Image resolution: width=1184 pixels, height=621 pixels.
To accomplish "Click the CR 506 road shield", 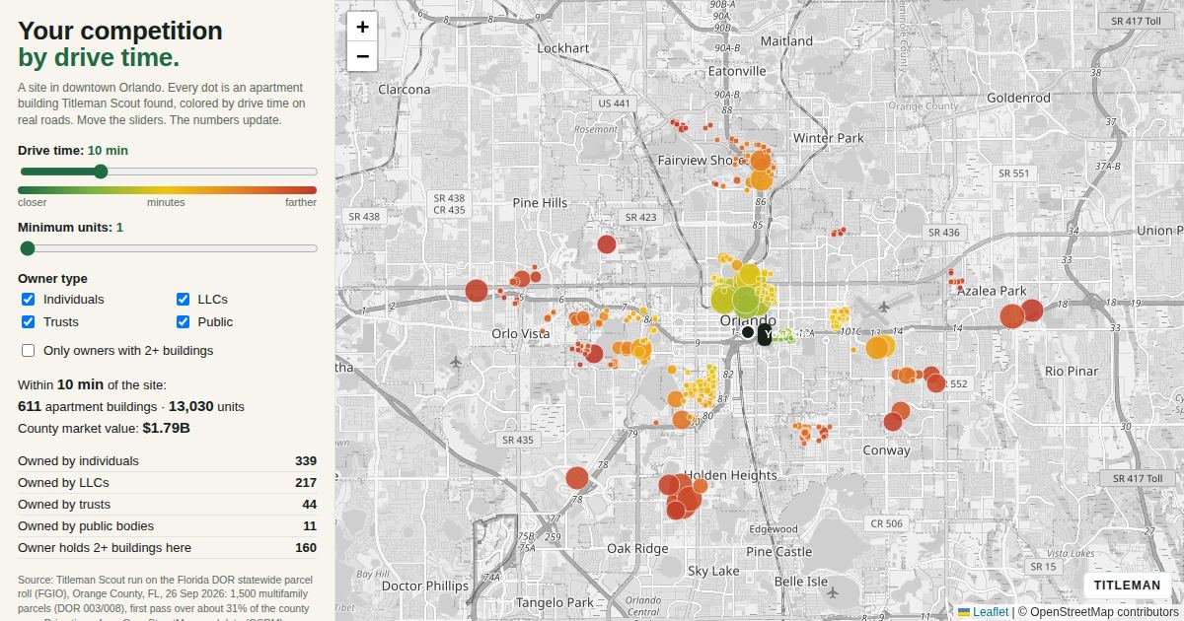I will 886,524.
